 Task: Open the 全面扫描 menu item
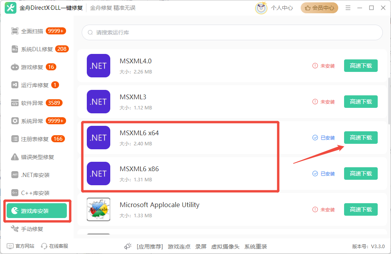[38, 31]
